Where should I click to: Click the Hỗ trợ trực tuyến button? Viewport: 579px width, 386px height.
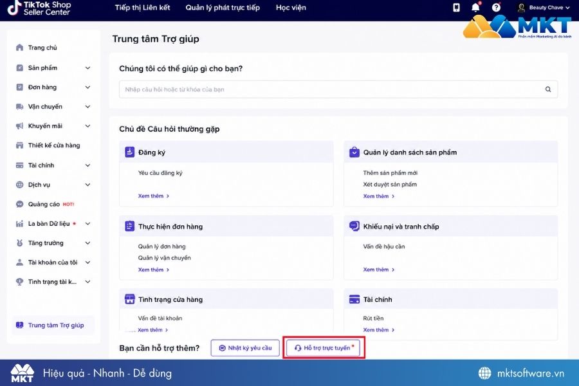pyautogui.click(x=324, y=348)
